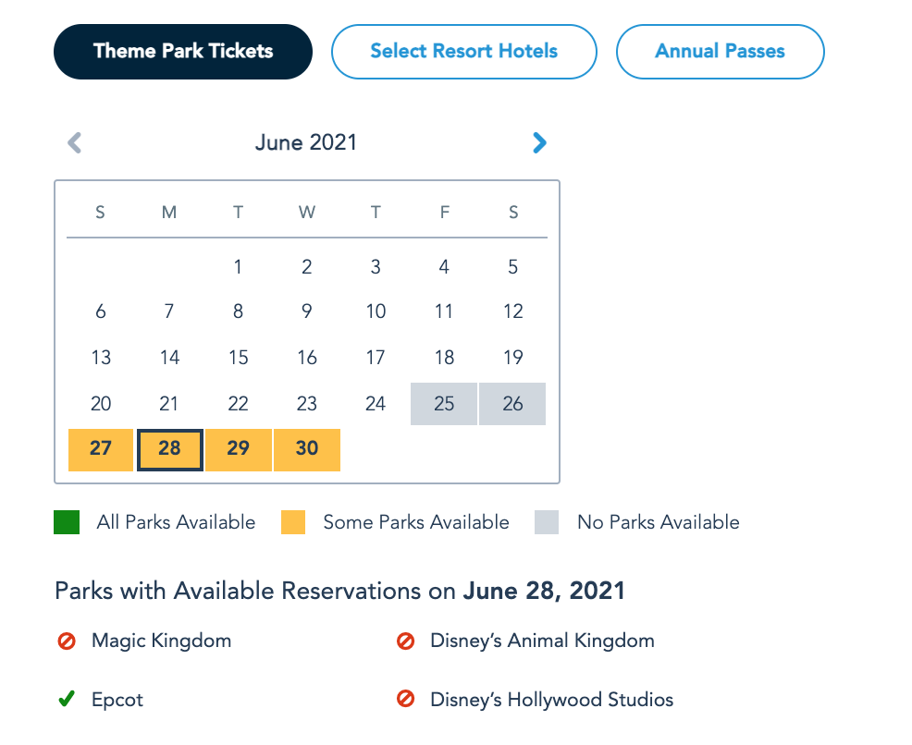Select June 15 on the calendar
912x745 pixels.
tap(238, 358)
